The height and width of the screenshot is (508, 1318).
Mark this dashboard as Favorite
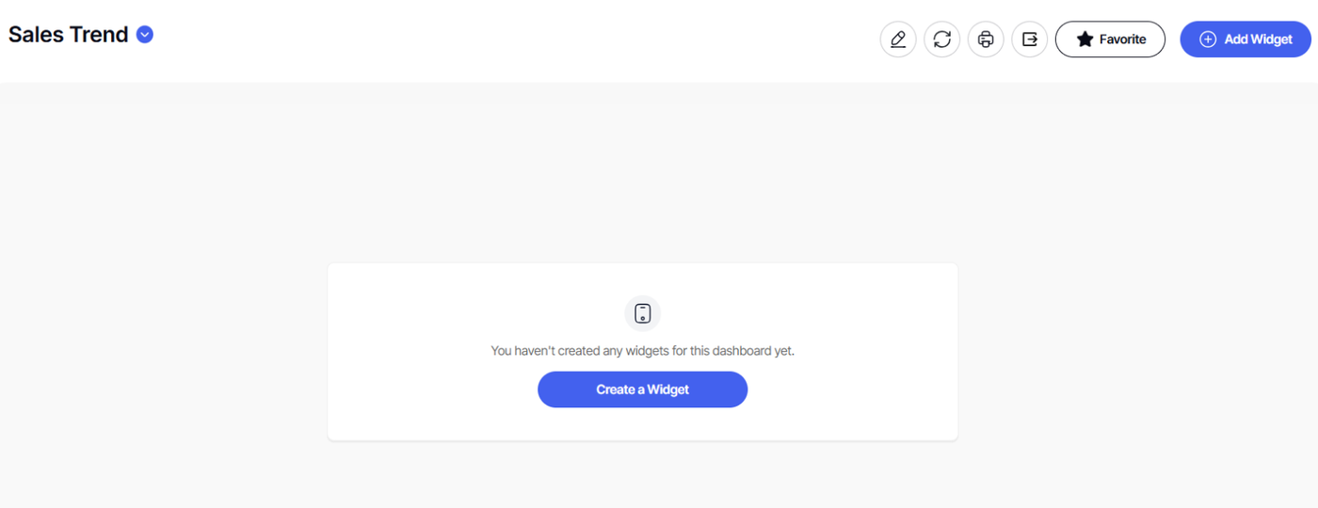pos(1110,40)
